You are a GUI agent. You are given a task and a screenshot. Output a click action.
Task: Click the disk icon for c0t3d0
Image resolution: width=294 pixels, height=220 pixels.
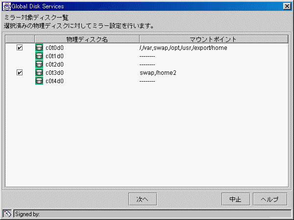(x=39, y=72)
